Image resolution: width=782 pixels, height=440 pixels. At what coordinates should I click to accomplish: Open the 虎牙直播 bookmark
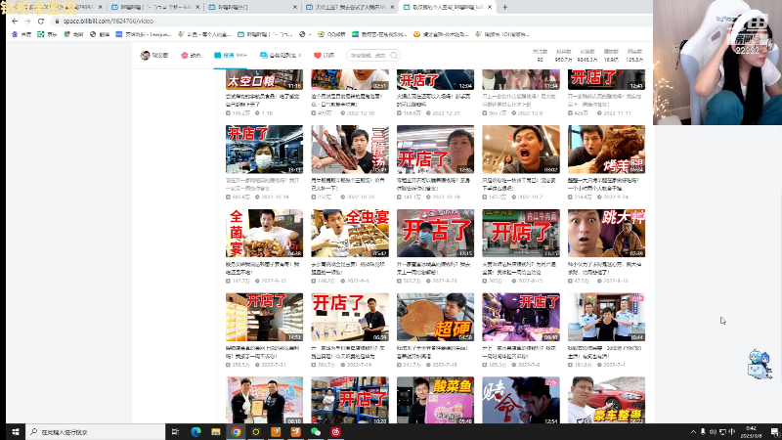(x=441, y=34)
